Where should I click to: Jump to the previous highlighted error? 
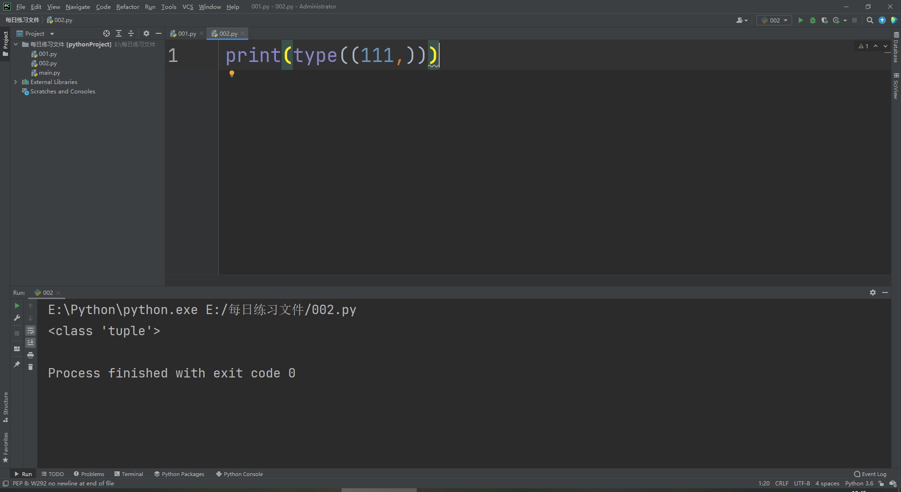(x=876, y=46)
